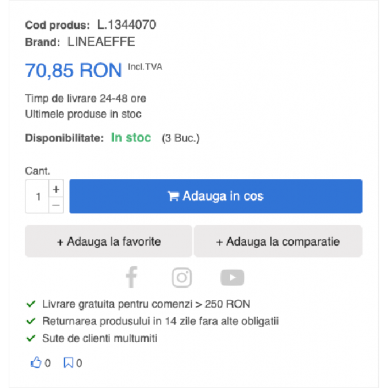Click the green checkmark beside Livrare gratuita

click(31, 304)
